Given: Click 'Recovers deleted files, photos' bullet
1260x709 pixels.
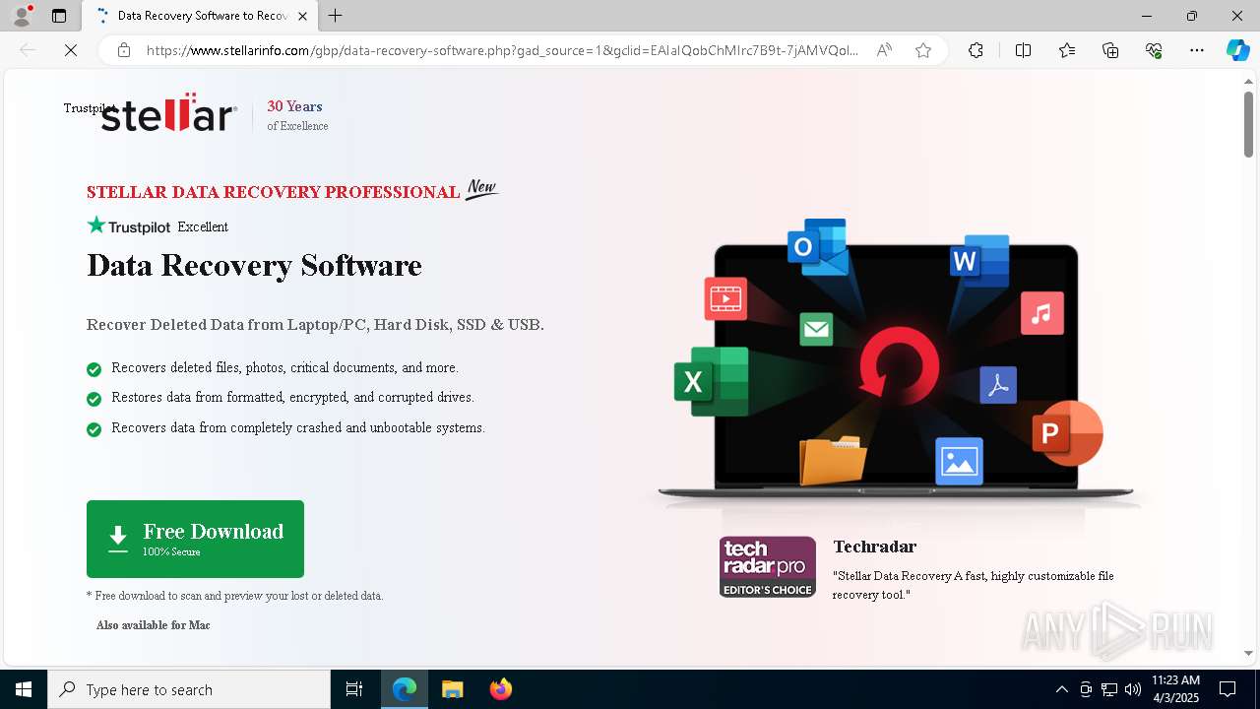Looking at the screenshot, I should click(x=284, y=367).
